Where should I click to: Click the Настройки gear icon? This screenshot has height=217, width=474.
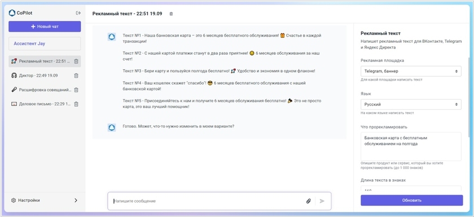pos(14,201)
